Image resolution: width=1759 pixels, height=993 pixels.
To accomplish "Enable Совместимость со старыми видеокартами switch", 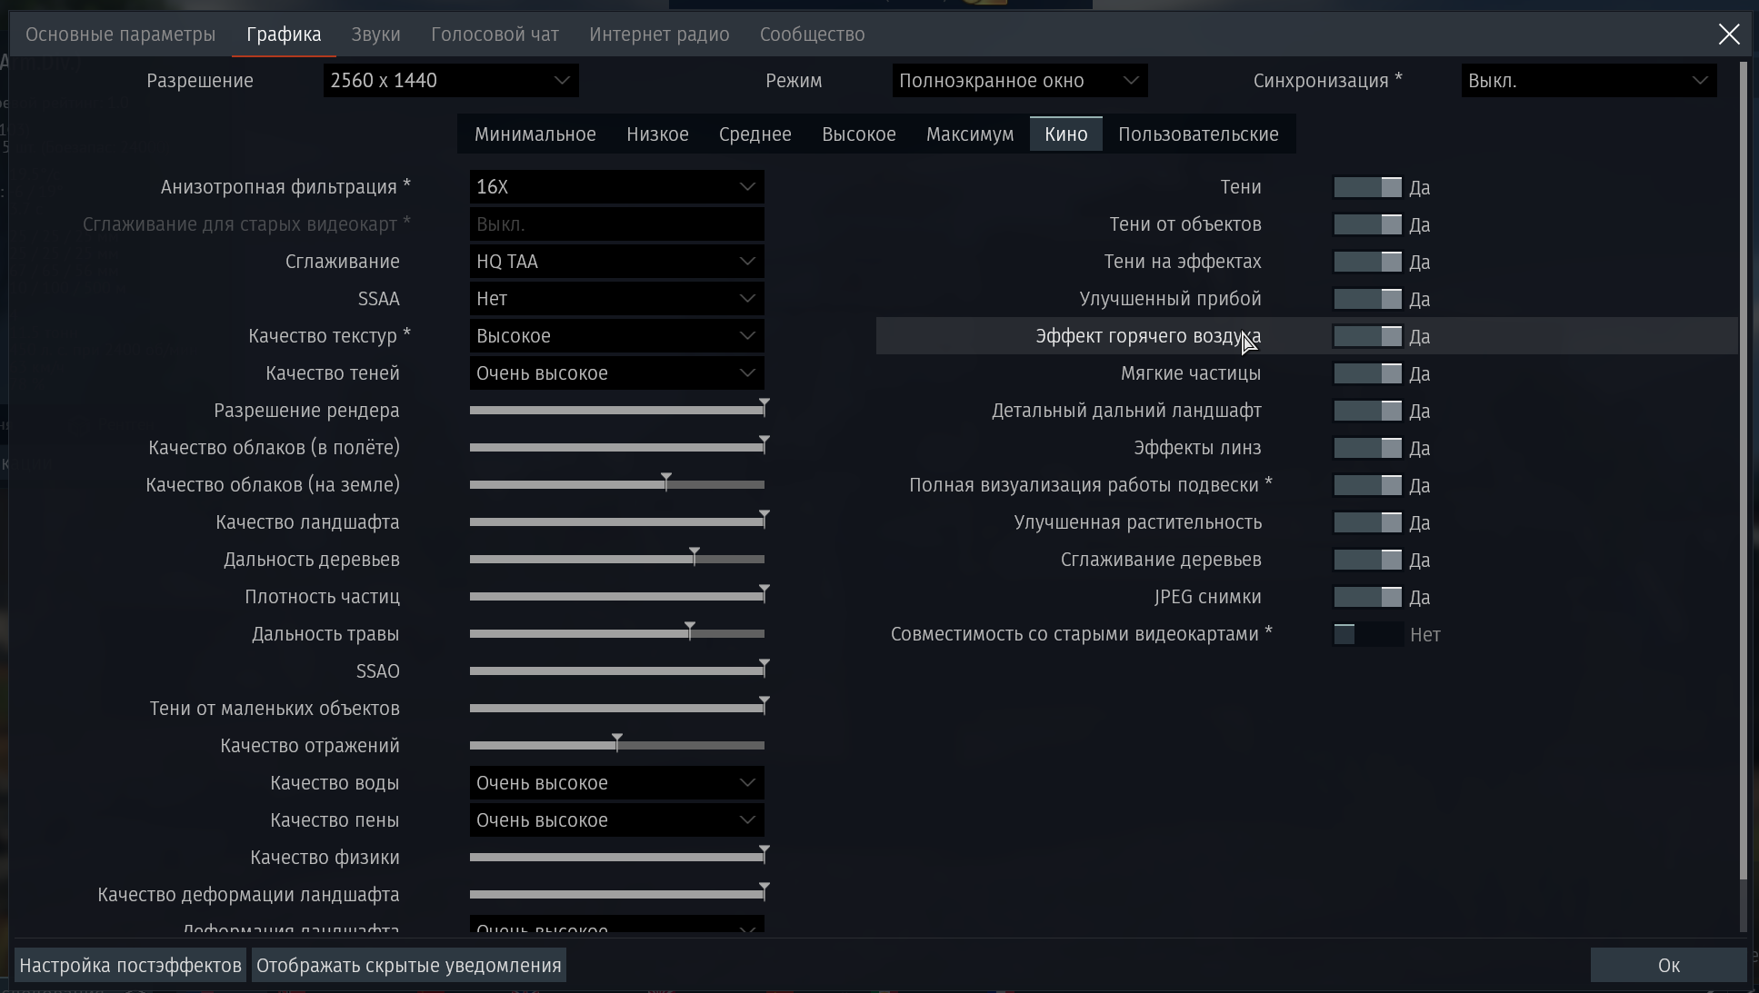I will point(1367,634).
